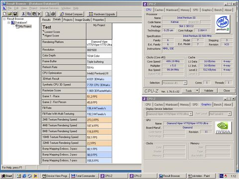Click the Print toolbar icon
Image resolution: width=239 pixels, height=179 pixels.
(x=53, y=14)
